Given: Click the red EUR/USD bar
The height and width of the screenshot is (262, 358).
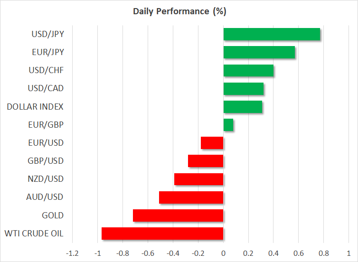Looking at the screenshot, I should pos(212,143).
